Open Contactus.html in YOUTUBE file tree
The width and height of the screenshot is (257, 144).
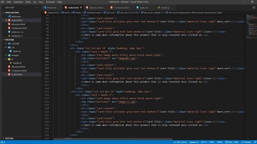[19, 71]
